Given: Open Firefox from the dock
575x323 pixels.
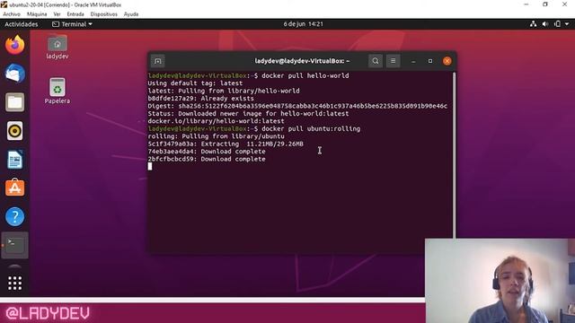Looking at the screenshot, I should pos(14,45).
